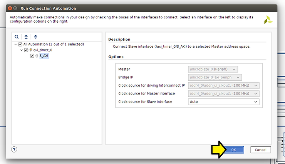Viewport: 285px width, 164px height.
Task: Select the S_AXI tree item
Action: point(44,56)
